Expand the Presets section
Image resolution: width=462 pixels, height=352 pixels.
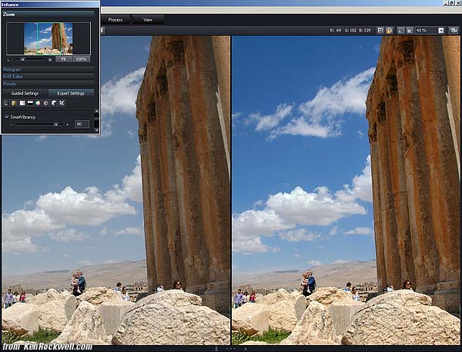(x=10, y=84)
